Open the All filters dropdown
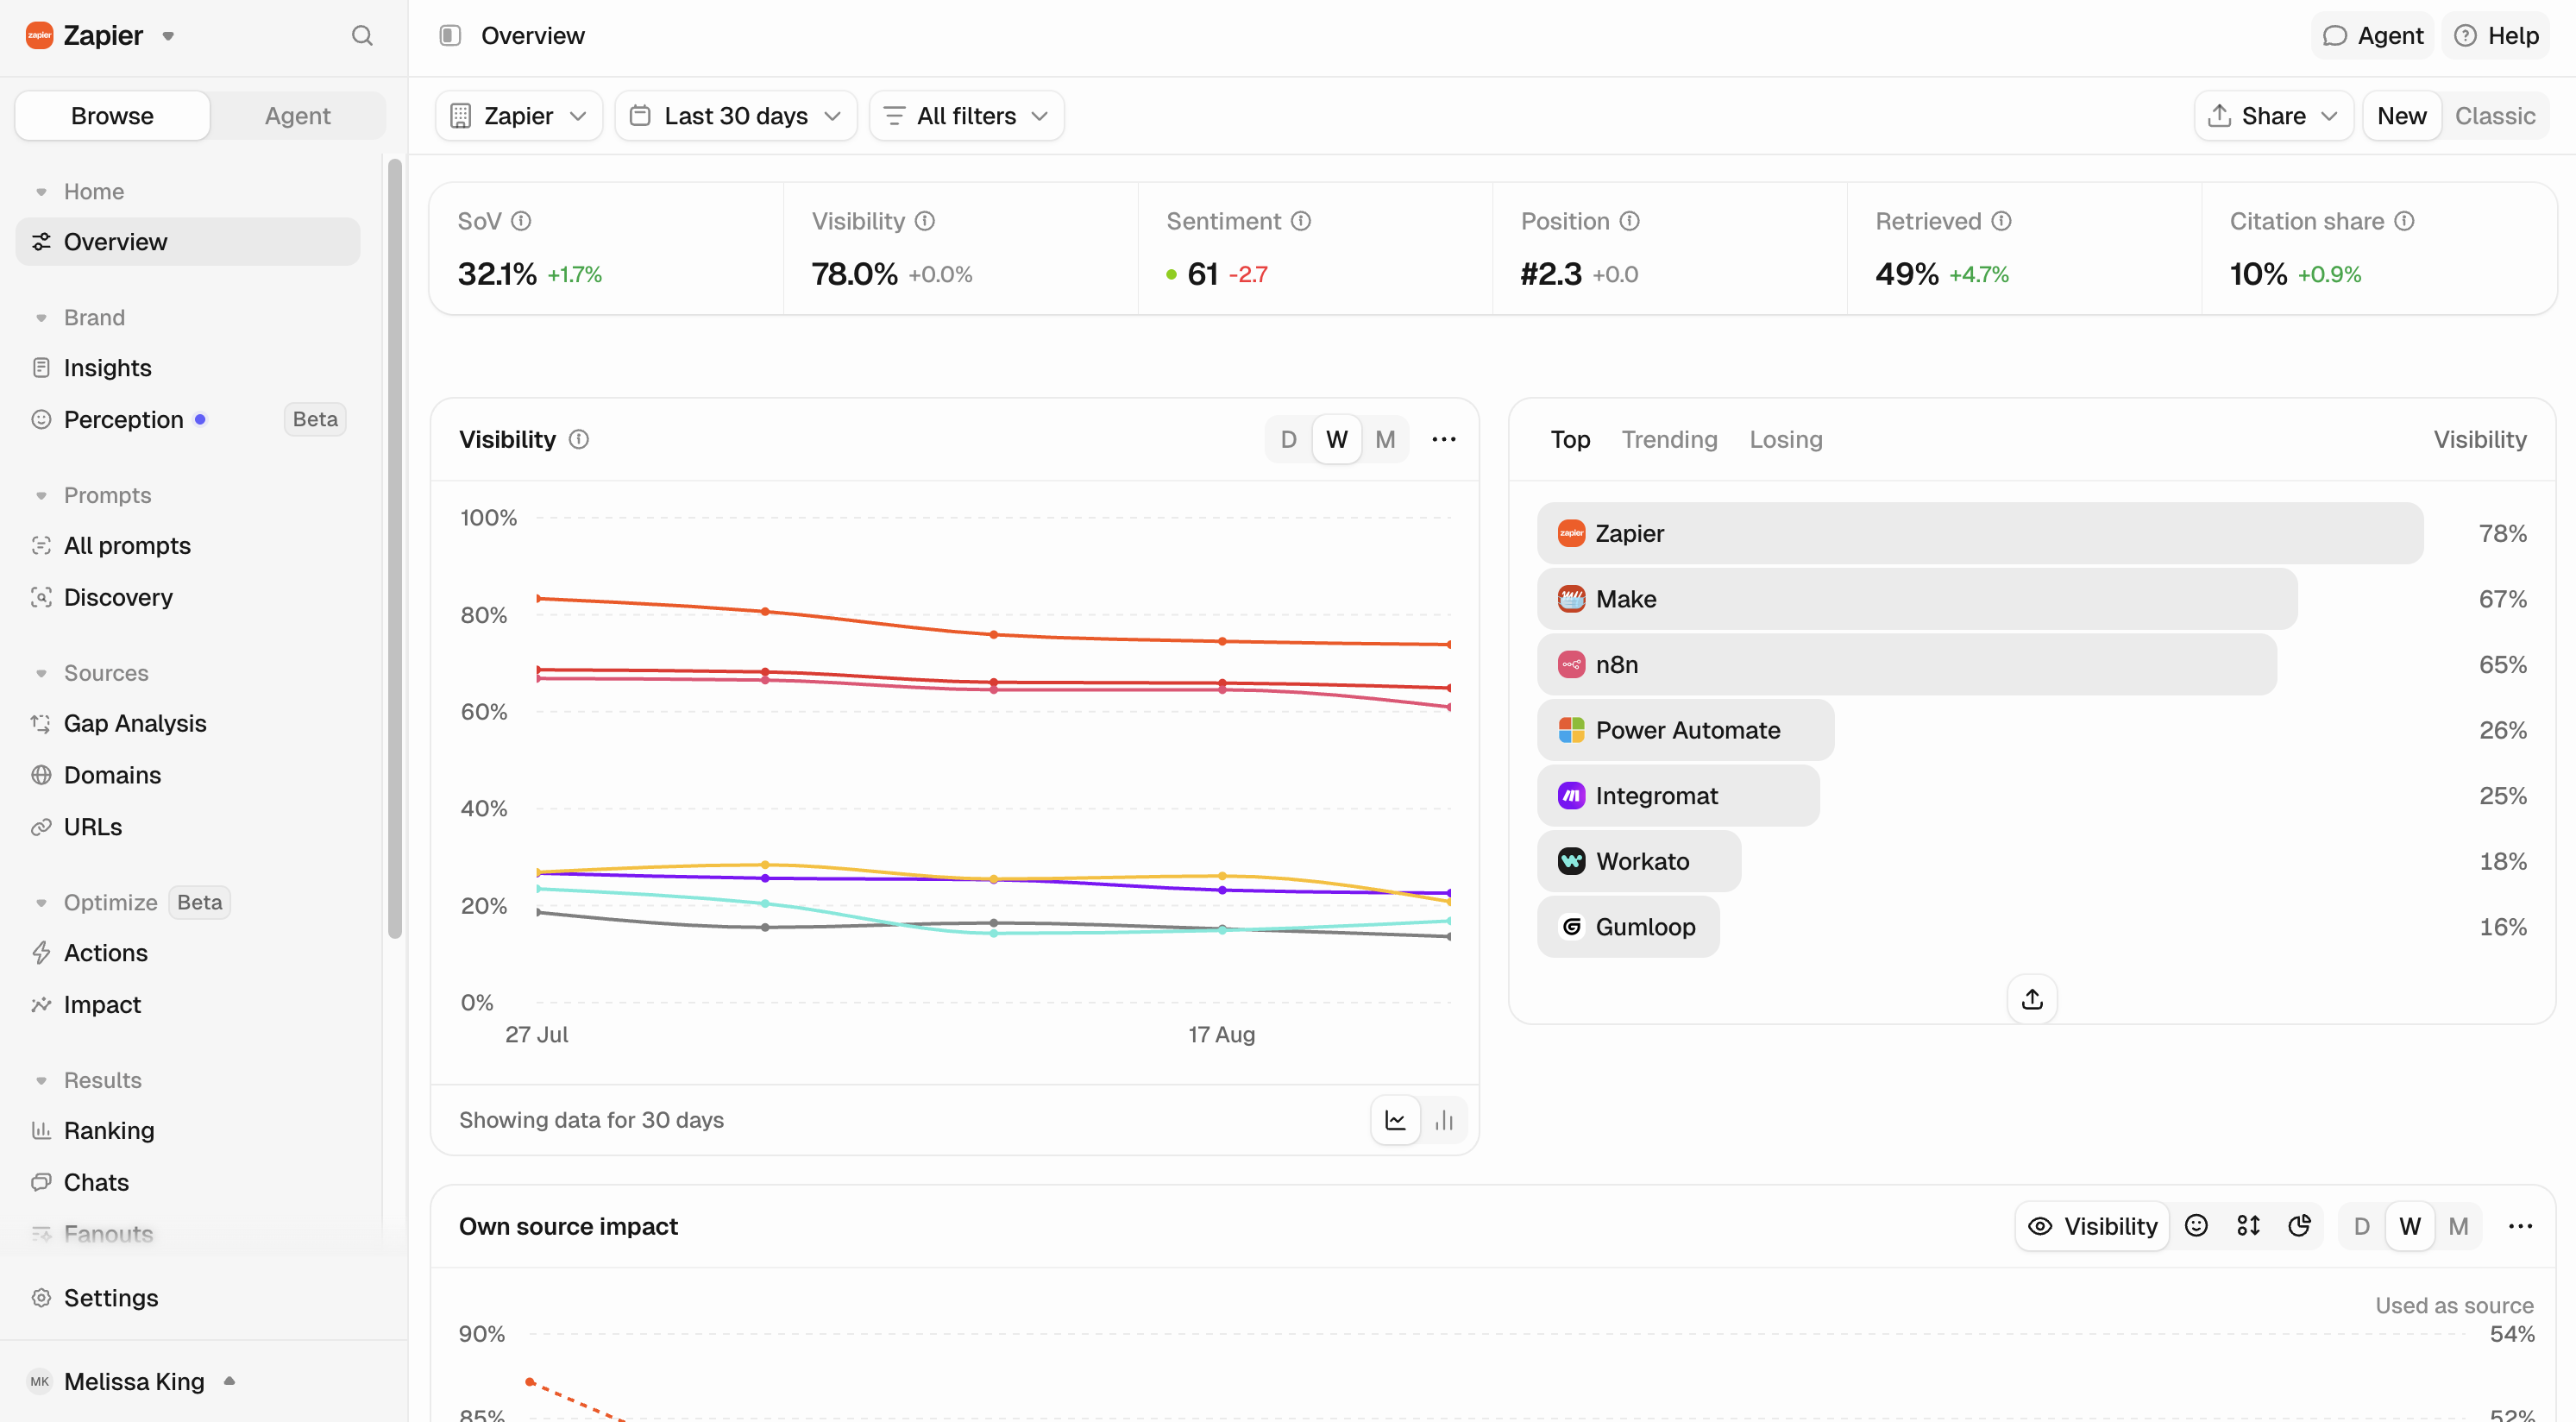The width and height of the screenshot is (2576, 1422). pyautogui.click(x=966, y=116)
